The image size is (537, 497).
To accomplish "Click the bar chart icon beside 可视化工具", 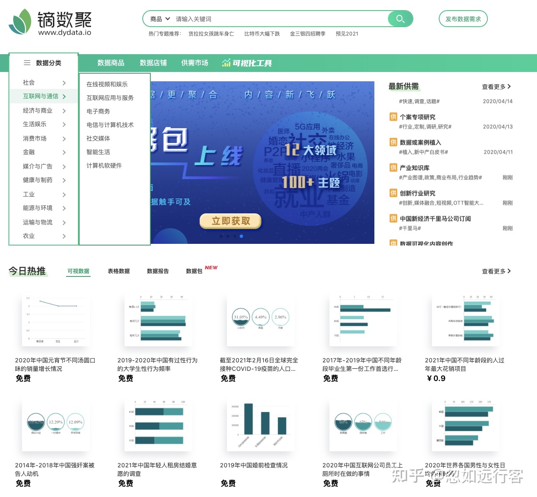I will (x=227, y=63).
